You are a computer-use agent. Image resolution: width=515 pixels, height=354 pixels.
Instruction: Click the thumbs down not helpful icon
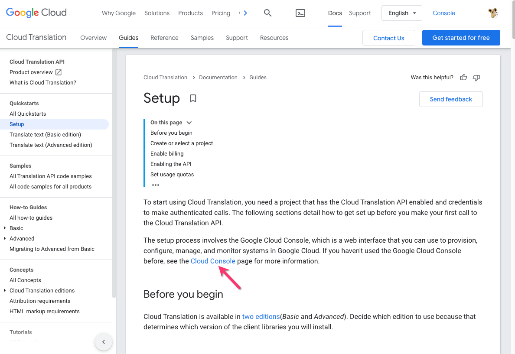pos(476,78)
